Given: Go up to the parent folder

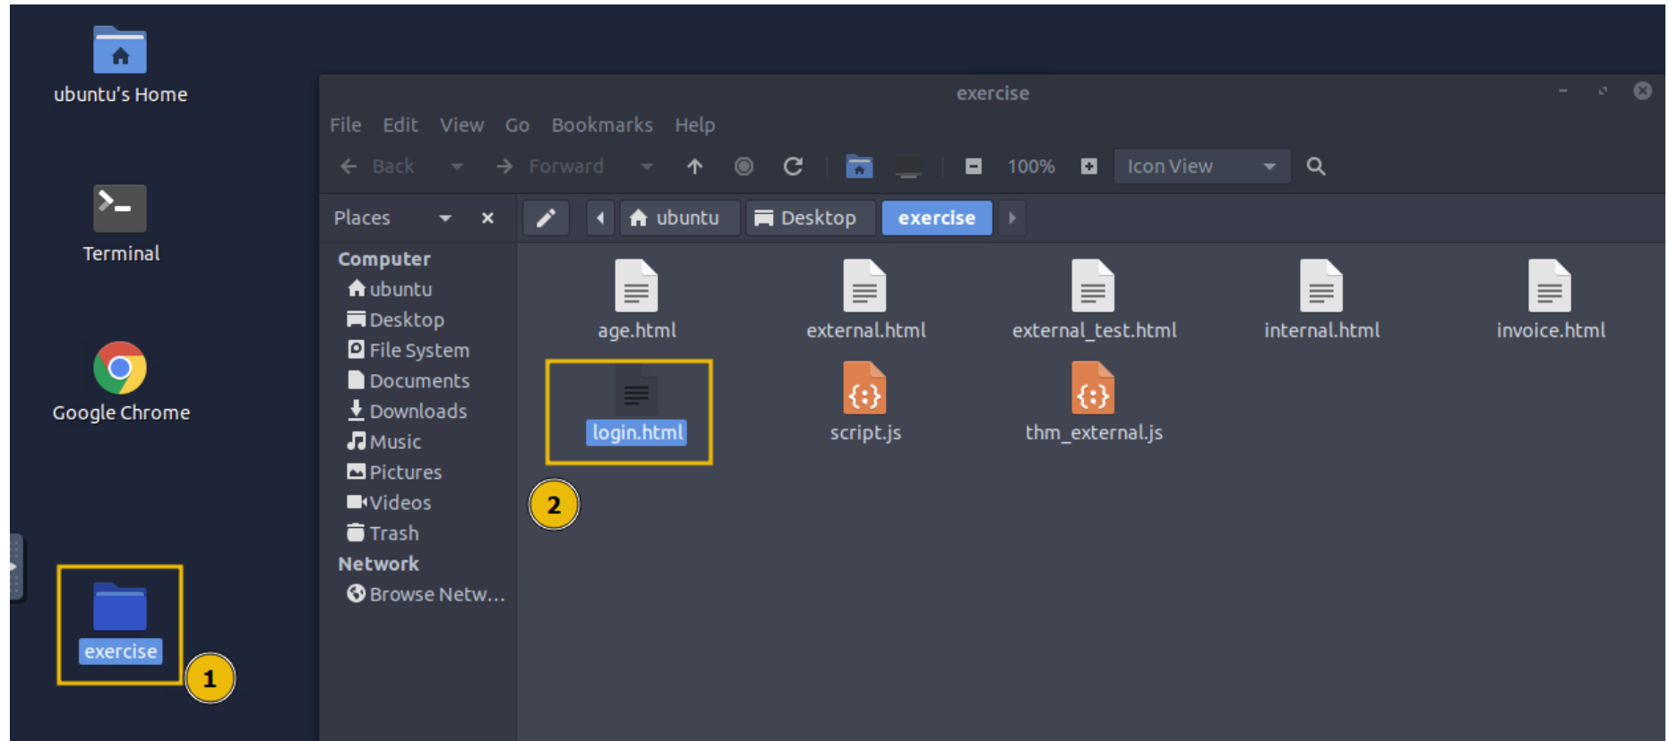Looking at the screenshot, I should pyautogui.click(x=694, y=166).
